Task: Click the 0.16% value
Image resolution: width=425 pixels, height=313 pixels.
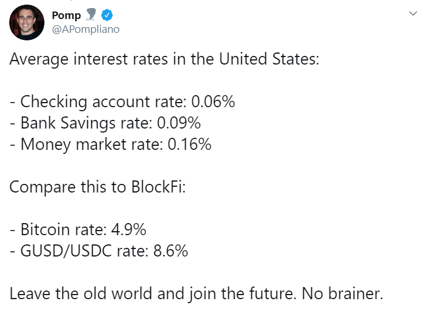Action: tap(190, 144)
